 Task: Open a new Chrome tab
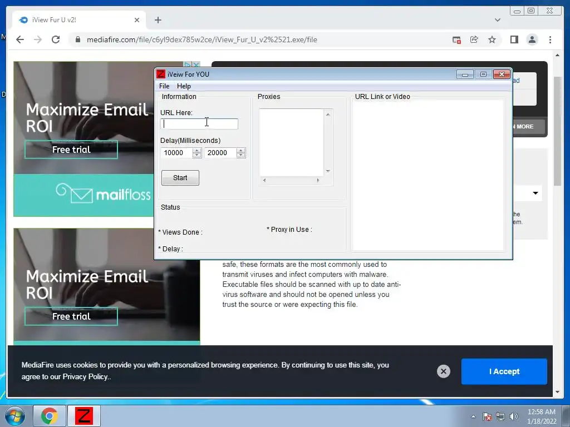[158, 20]
